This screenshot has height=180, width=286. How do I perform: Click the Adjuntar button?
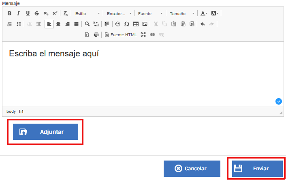pyautogui.click(x=45, y=132)
